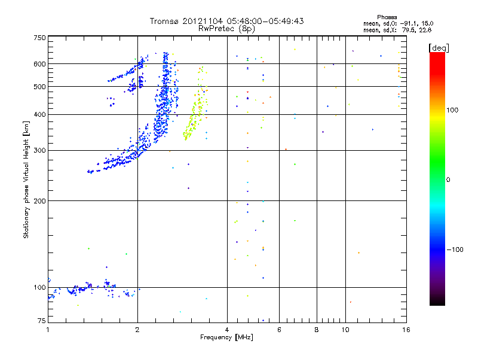Image resolution: width=478 pixels, height=359 pixels.
Task: Click the '2' frequency tick label
Action: [x=137, y=330]
